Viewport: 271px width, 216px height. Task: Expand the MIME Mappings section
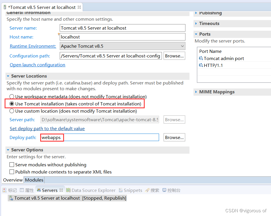point(196,92)
